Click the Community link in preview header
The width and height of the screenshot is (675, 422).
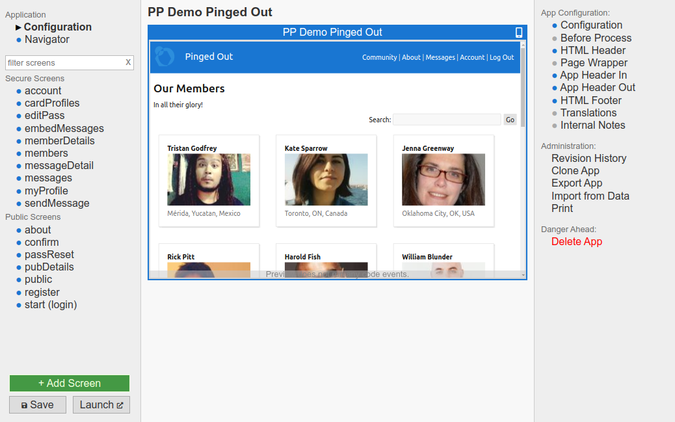[x=379, y=57]
